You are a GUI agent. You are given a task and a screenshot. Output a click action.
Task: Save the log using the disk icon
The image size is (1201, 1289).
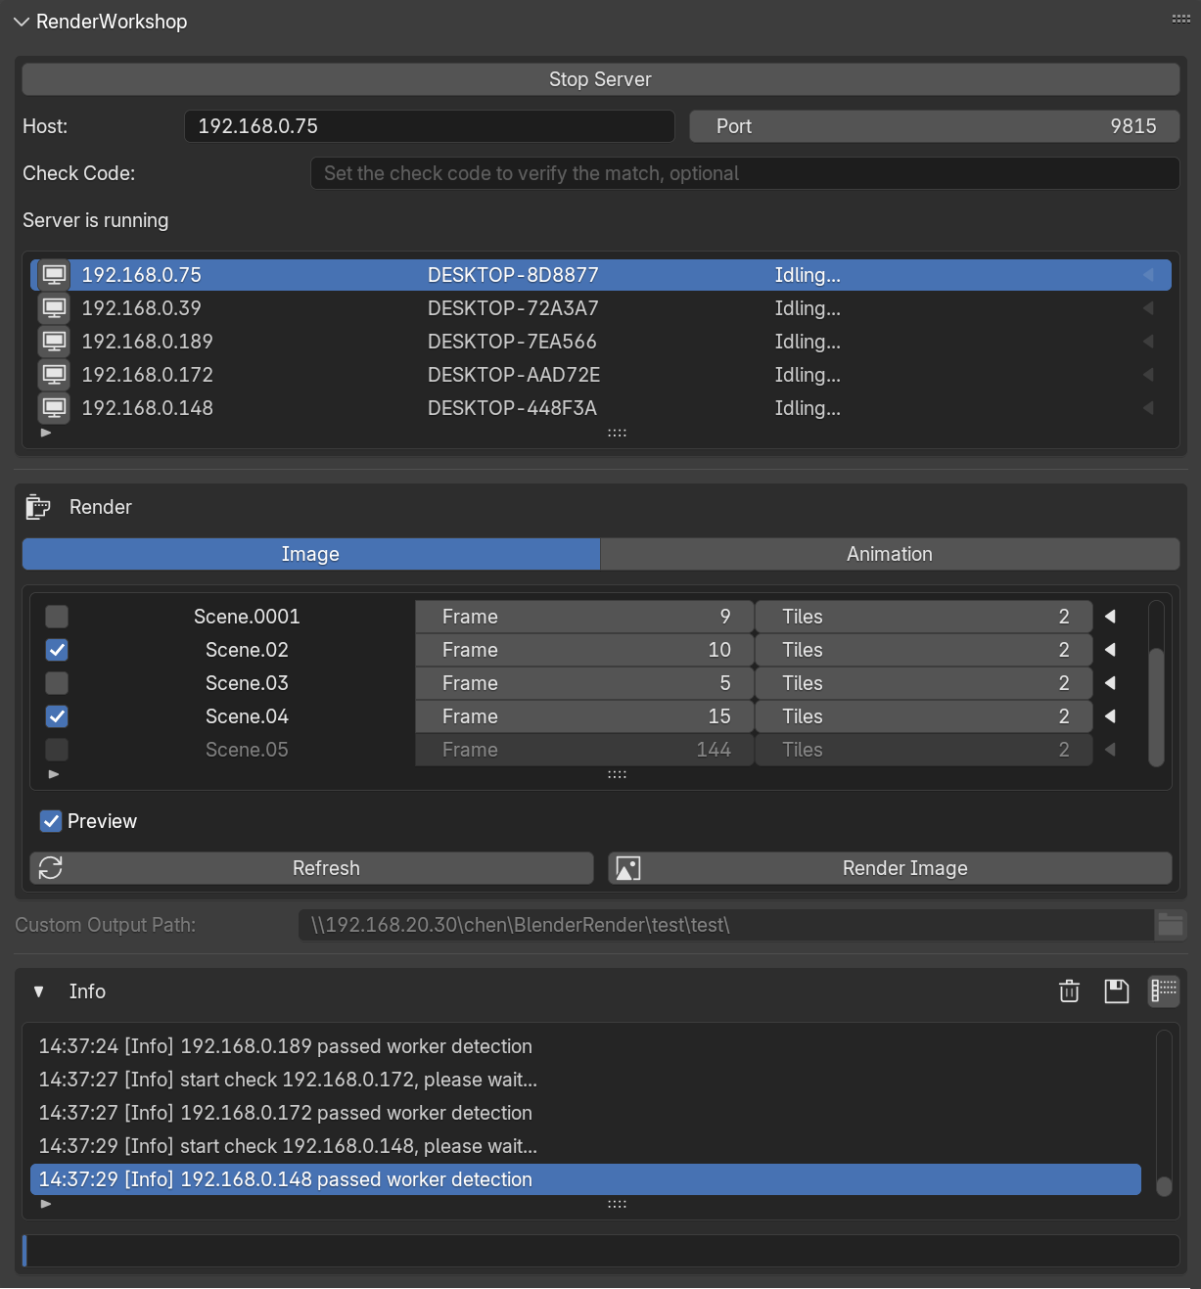1117,990
